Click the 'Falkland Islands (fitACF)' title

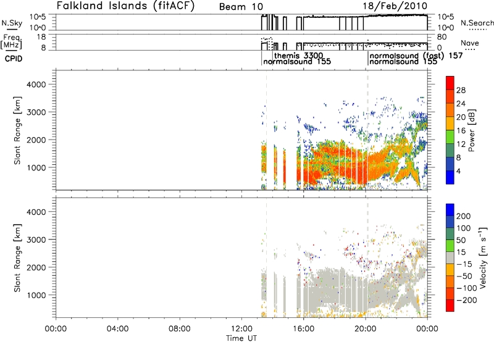coord(125,6)
